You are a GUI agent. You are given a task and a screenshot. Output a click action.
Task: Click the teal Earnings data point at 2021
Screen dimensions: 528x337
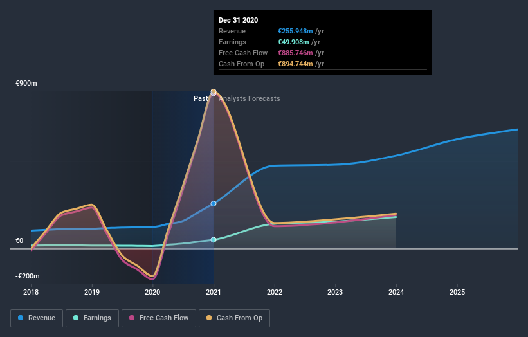click(214, 240)
